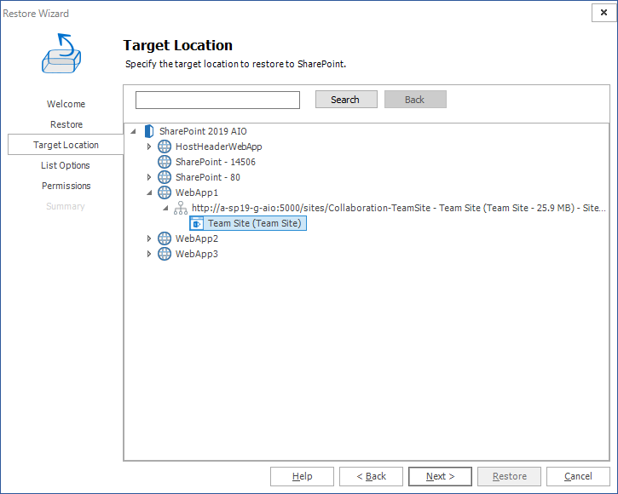Select SharePoint - 80 in the tree

click(x=208, y=177)
